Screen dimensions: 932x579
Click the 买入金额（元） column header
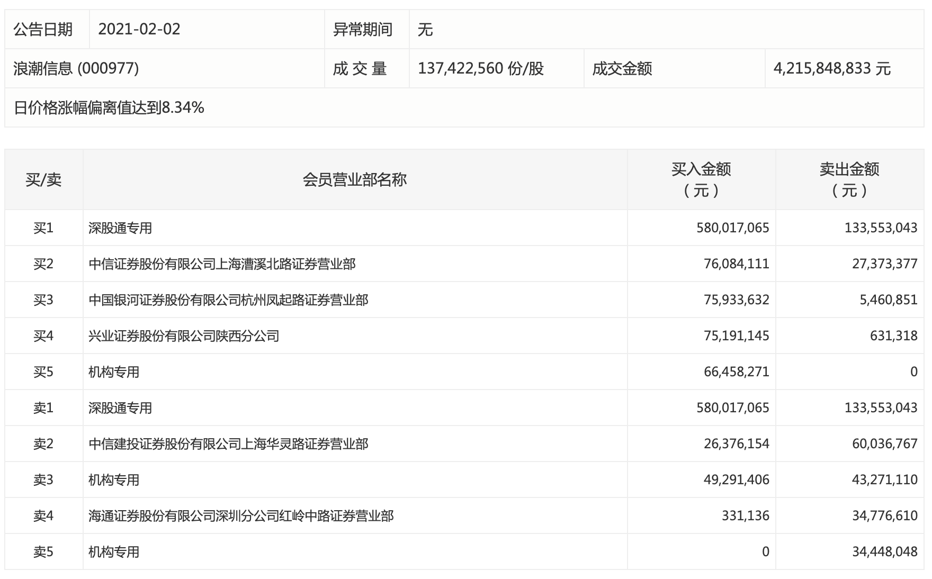[701, 179]
